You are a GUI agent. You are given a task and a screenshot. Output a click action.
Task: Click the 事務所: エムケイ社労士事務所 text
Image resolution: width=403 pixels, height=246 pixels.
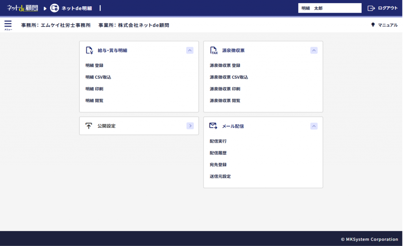pyautogui.click(x=56, y=25)
